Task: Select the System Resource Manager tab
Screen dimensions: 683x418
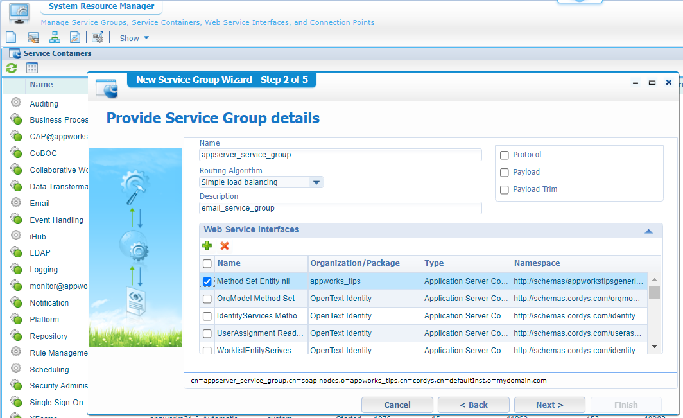Action: click(x=101, y=7)
